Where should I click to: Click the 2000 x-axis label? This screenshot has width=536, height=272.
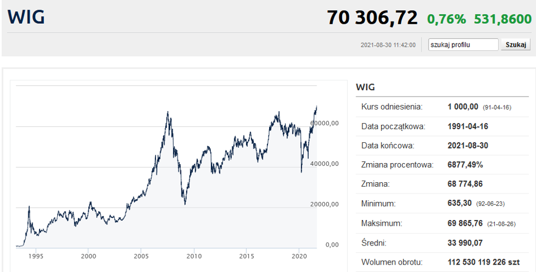[88, 256]
